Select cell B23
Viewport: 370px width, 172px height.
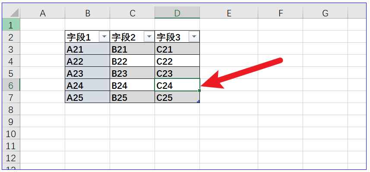[133, 73]
